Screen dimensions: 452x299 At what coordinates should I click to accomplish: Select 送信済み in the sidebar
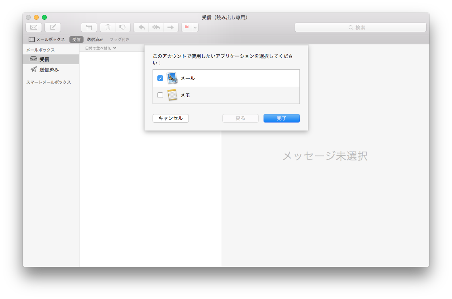51,70
